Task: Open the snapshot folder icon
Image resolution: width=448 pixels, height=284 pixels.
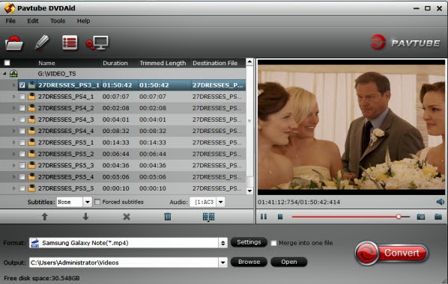Action: coord(438,217)
